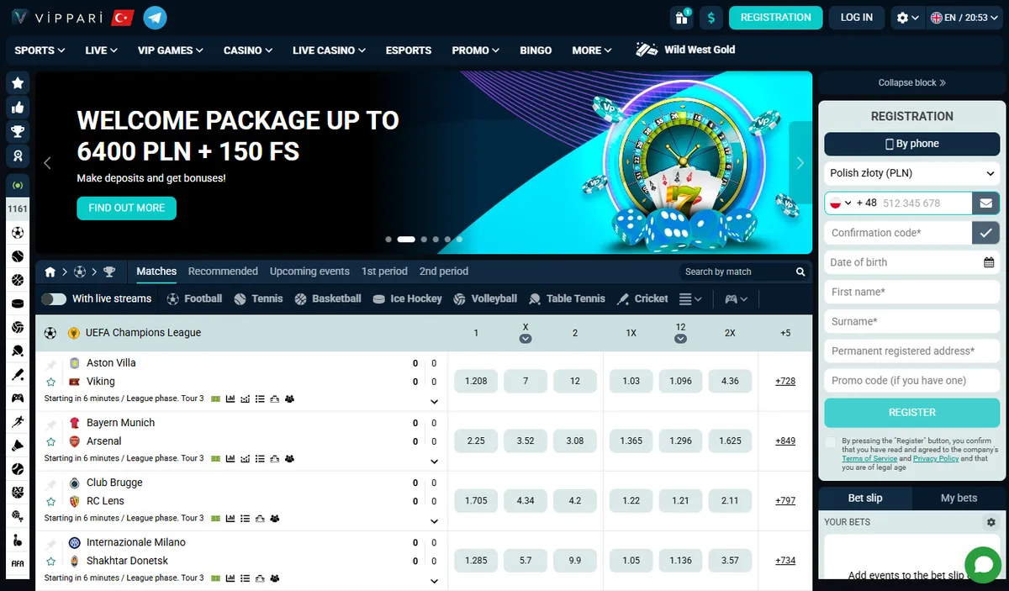Toggle With live streams switch
Screen dimensions: 1009x591
(53, 299)
